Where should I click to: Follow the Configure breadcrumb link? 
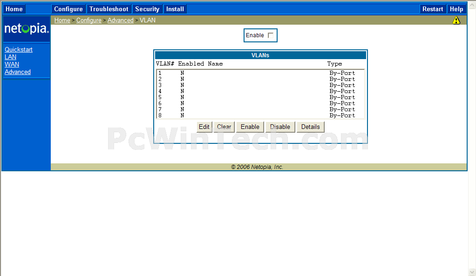(x=89, y=20)
